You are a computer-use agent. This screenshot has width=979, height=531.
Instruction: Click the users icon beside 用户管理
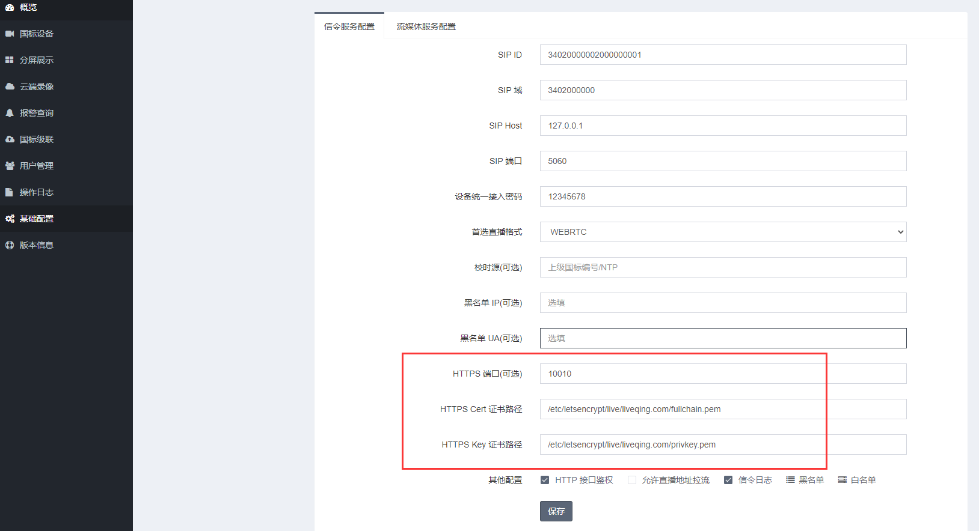(x=10, y=166)
